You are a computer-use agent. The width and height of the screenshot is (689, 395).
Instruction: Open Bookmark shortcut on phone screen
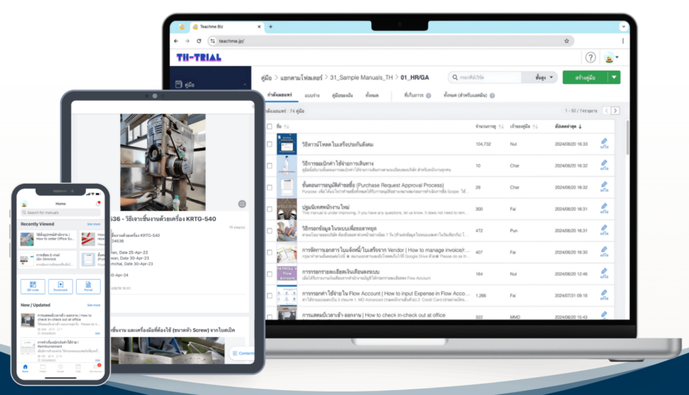[x=61, y=286]
